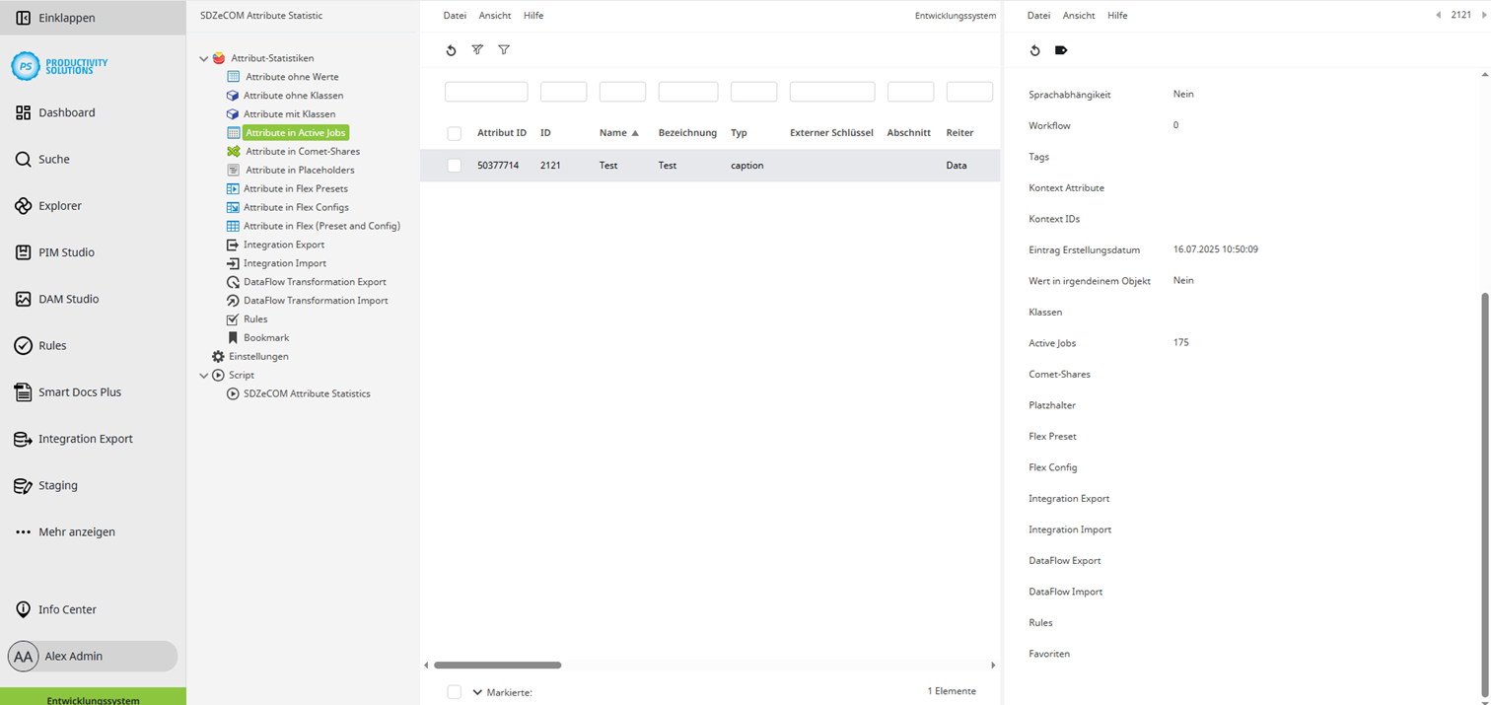Collapse the Markierte section with its chevron
1491x705 pixels.
(477, 691)
